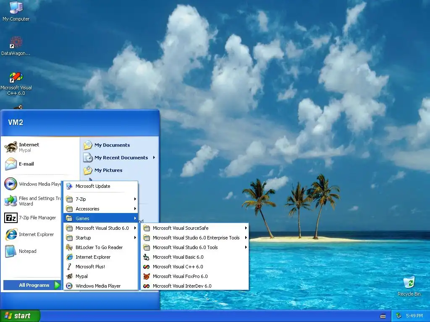Image resolution: width=430 pixels, height=322 pixels.
Task: Launch BitLocker To Go Reader label
Action: click(x=99, y=247)
